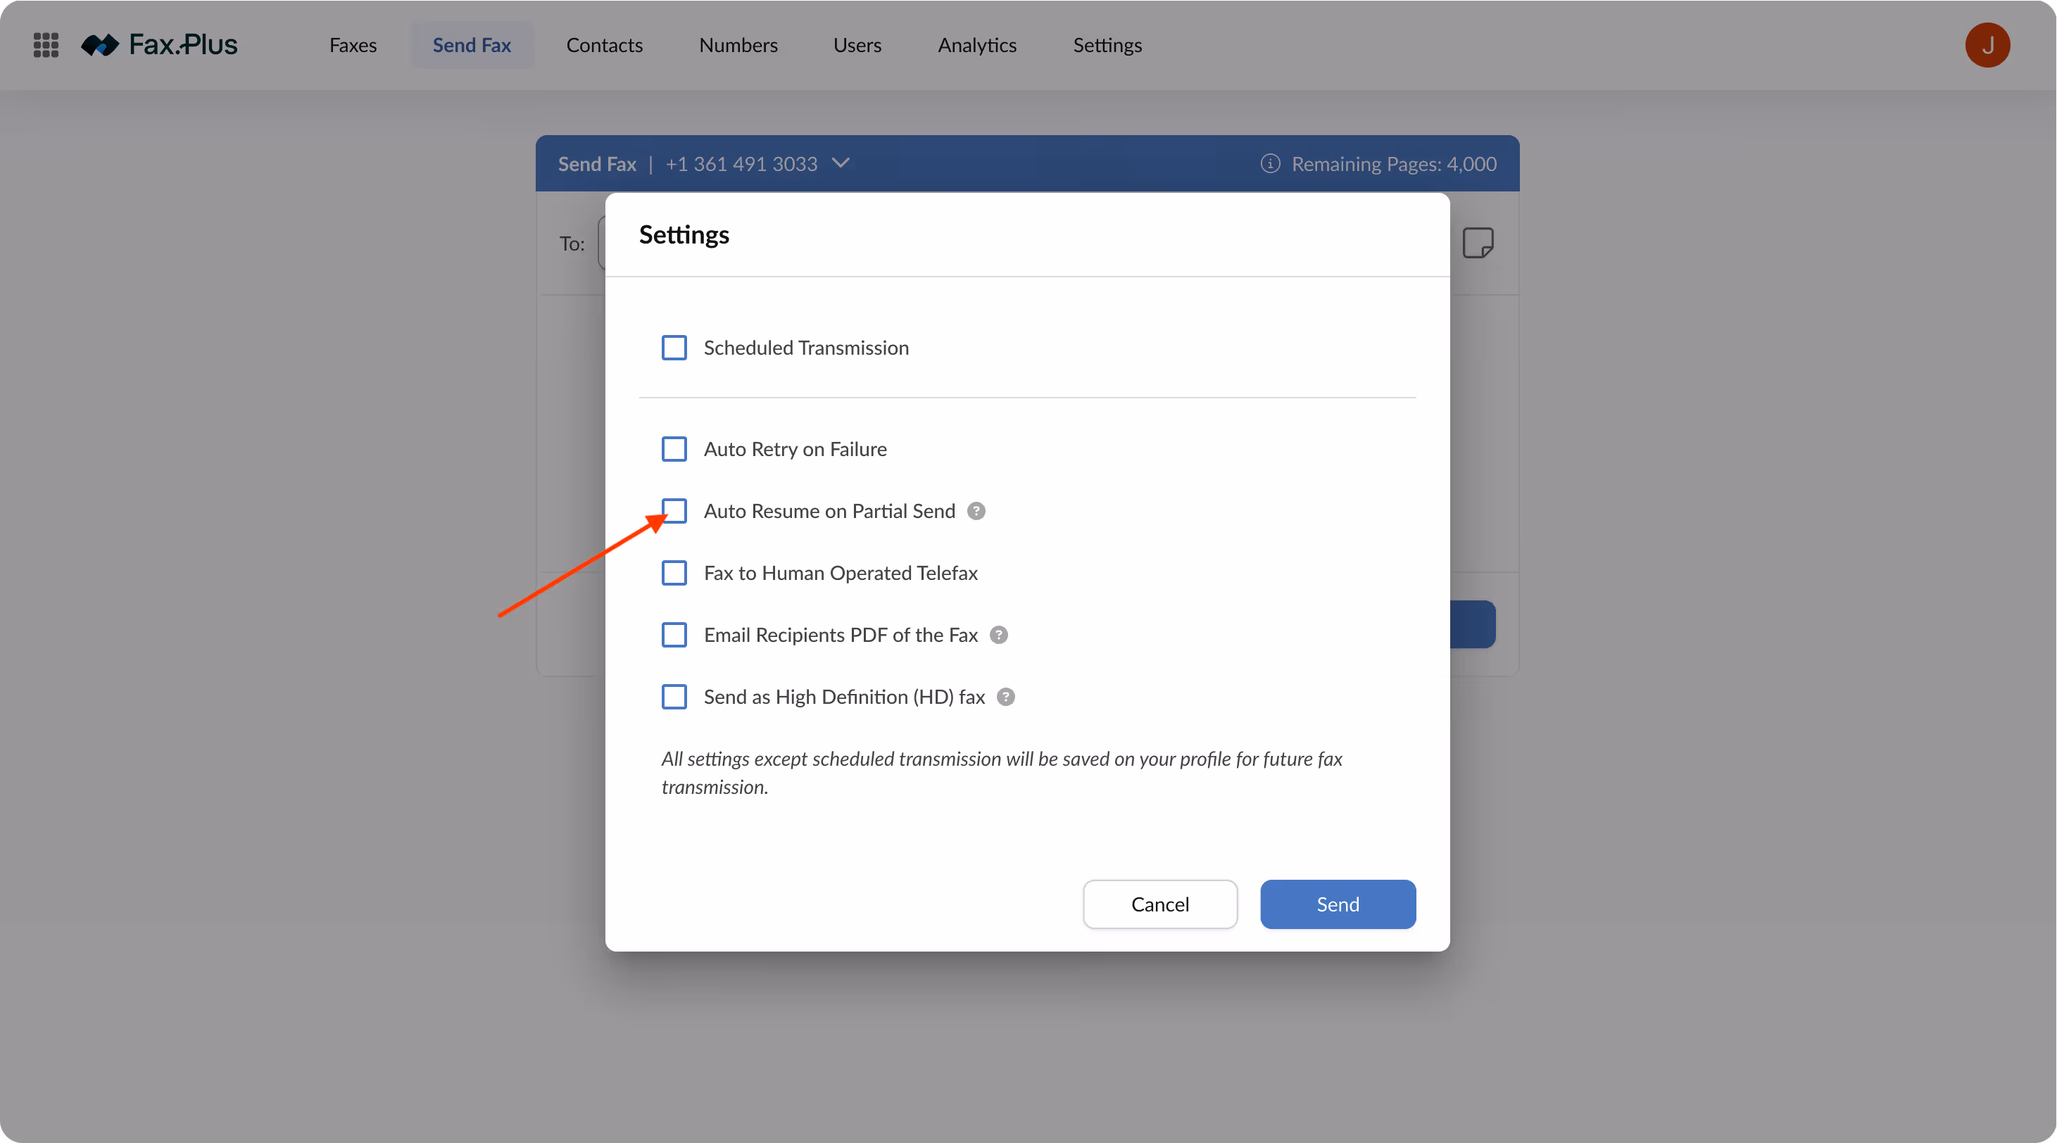This screenshot has width=2057, height=1143.
Task: Open the Faxes menu item
Action: (353, 45)
